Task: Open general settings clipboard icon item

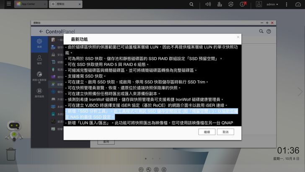Action: 53,40
